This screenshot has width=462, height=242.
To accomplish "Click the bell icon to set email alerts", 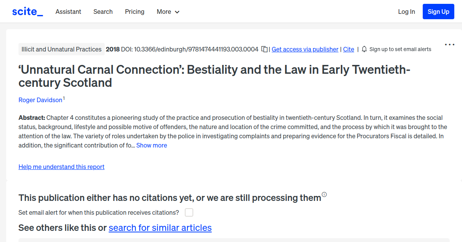I will (x=364, y=49).
